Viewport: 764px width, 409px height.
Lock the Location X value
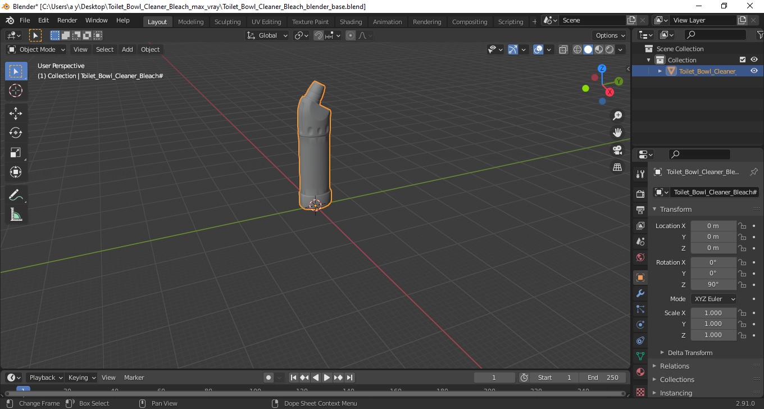742,226
